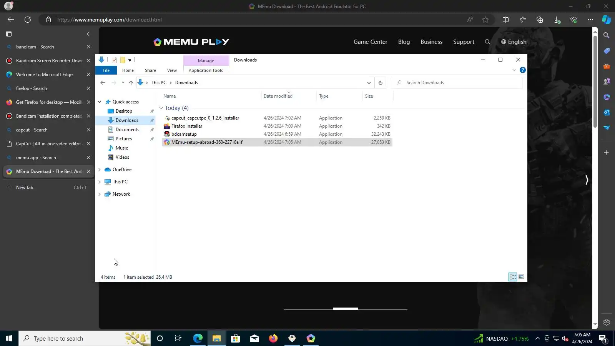The width and height of the screenshot is (615, 346).
Task: Open Edge sidebar settings gear
Action: pyautogui.click(x=607, y=322)
